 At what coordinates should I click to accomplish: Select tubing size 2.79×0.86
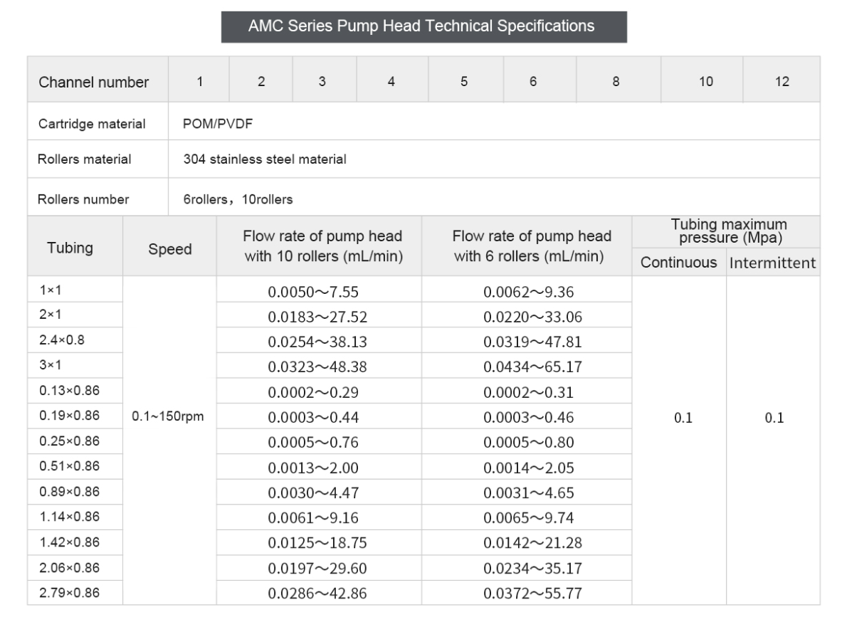pyautogui.click(x=69, y=593)
